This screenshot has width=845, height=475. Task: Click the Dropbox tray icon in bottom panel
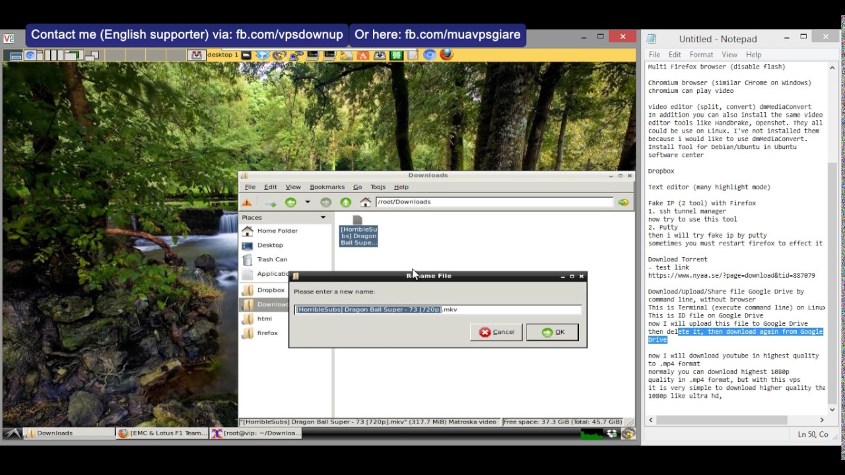click(612, 433)
